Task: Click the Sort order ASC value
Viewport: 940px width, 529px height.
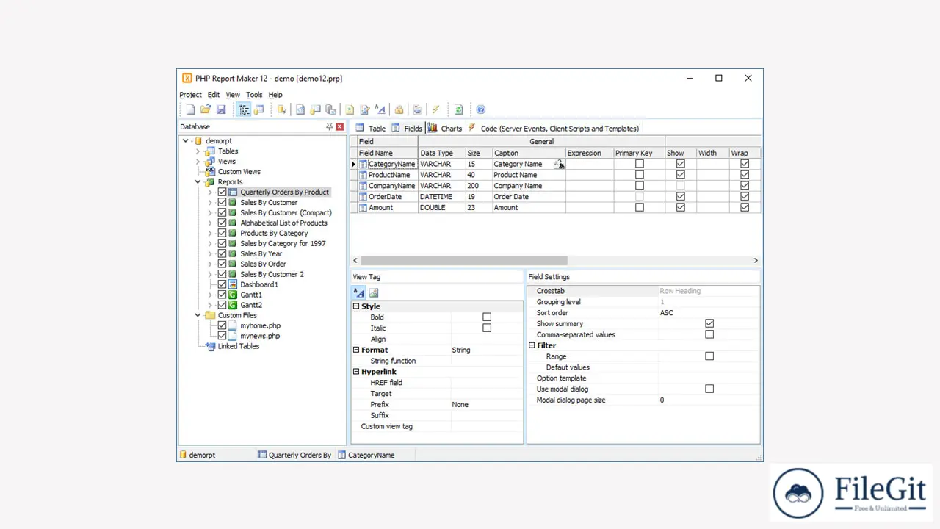Action: [709, 313]
